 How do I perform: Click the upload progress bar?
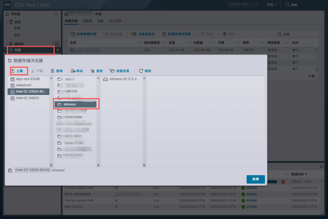[x=272, y=182]
